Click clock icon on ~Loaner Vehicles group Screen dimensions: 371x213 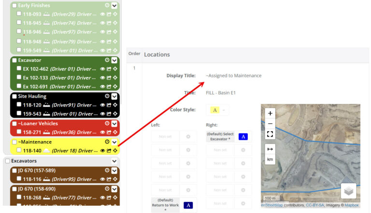tap(107, 123)
